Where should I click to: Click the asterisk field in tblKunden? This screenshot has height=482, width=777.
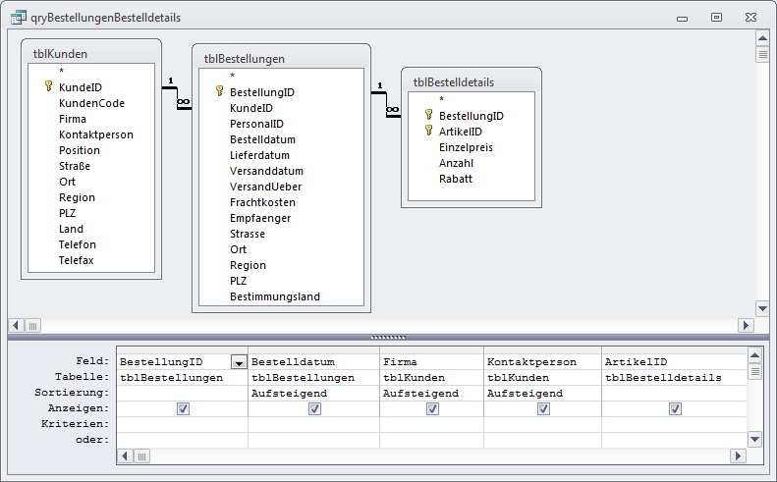point(61,72)
